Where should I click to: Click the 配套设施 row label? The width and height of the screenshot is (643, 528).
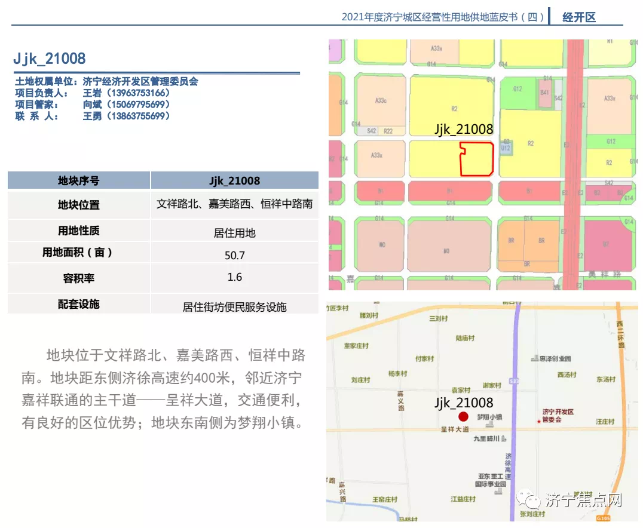click(x=79, y=304)
